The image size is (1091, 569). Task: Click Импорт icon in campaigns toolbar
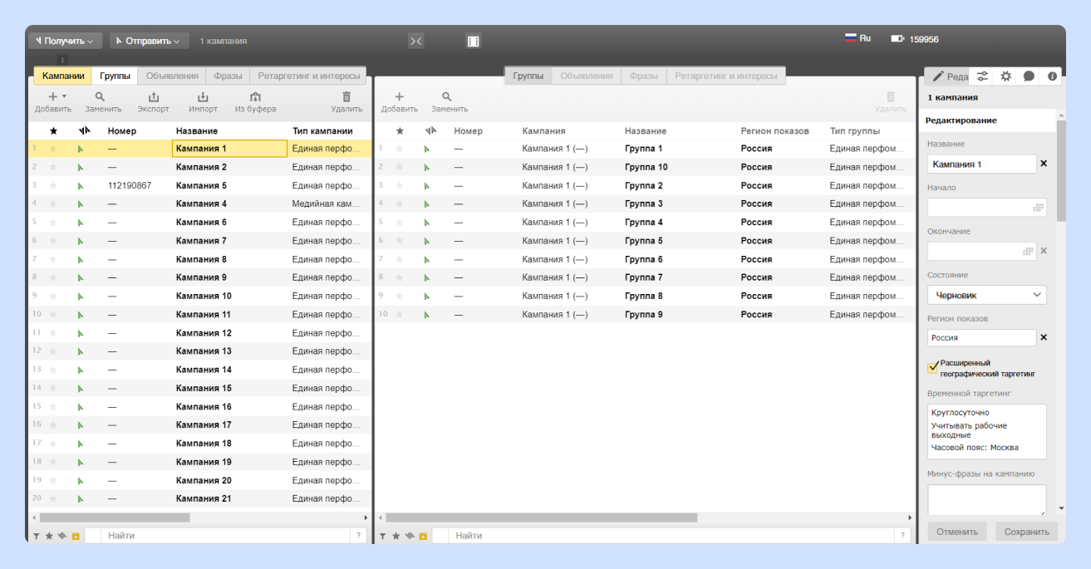click(x=203, y=97)
